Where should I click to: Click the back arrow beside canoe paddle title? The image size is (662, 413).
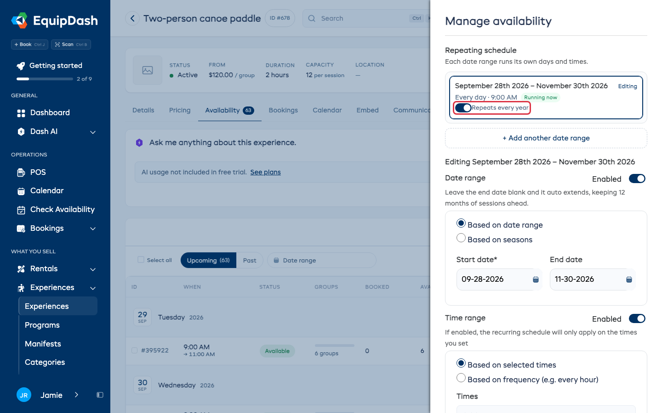132,18
